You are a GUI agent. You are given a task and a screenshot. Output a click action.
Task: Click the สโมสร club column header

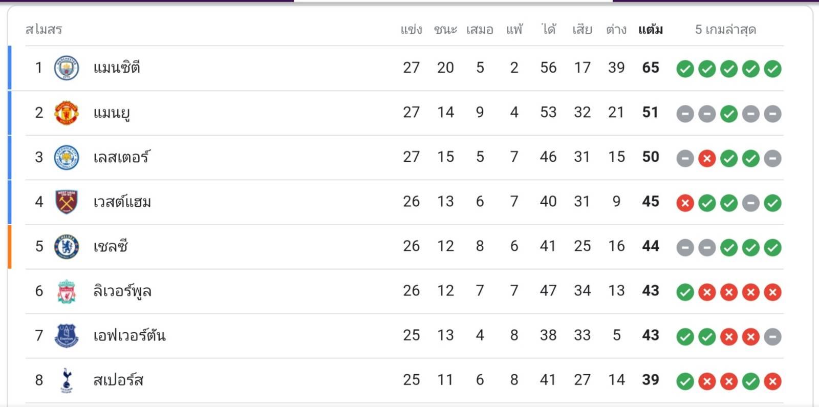click(x=44, y=30)
